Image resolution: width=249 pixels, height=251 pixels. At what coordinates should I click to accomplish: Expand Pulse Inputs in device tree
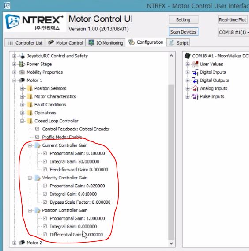pos(188,97)
